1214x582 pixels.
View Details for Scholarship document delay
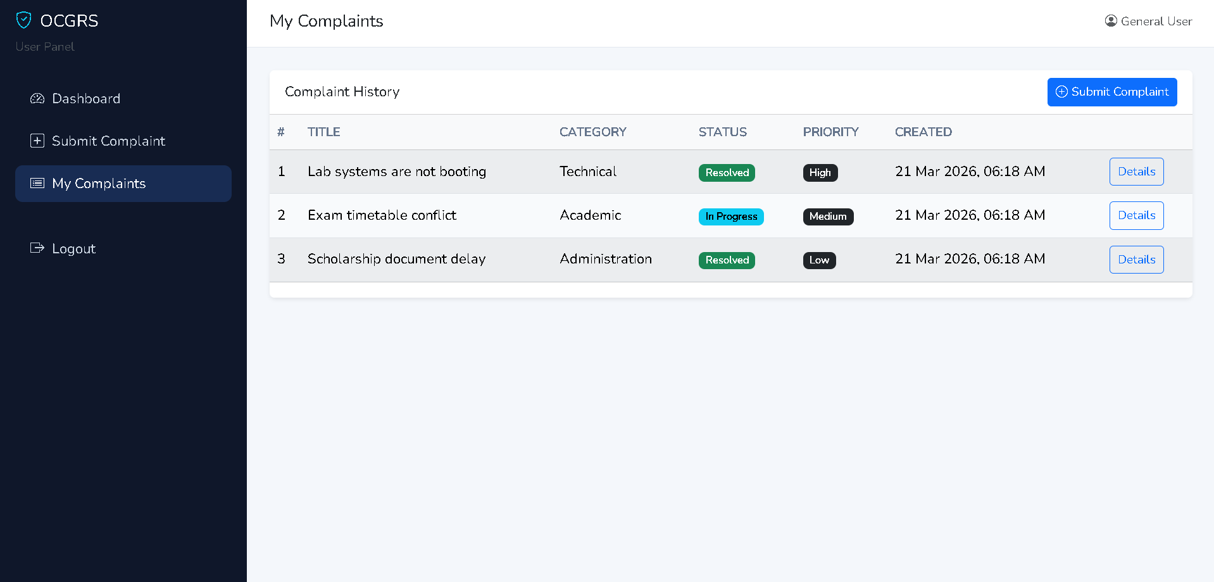[x=1136, y=260]
